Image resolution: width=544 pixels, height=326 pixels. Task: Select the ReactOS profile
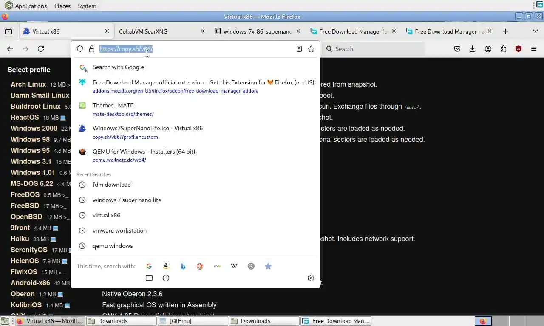pos(25,117)
